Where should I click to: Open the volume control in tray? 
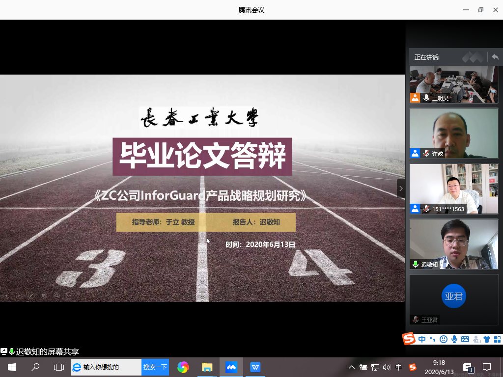point(387,367)
